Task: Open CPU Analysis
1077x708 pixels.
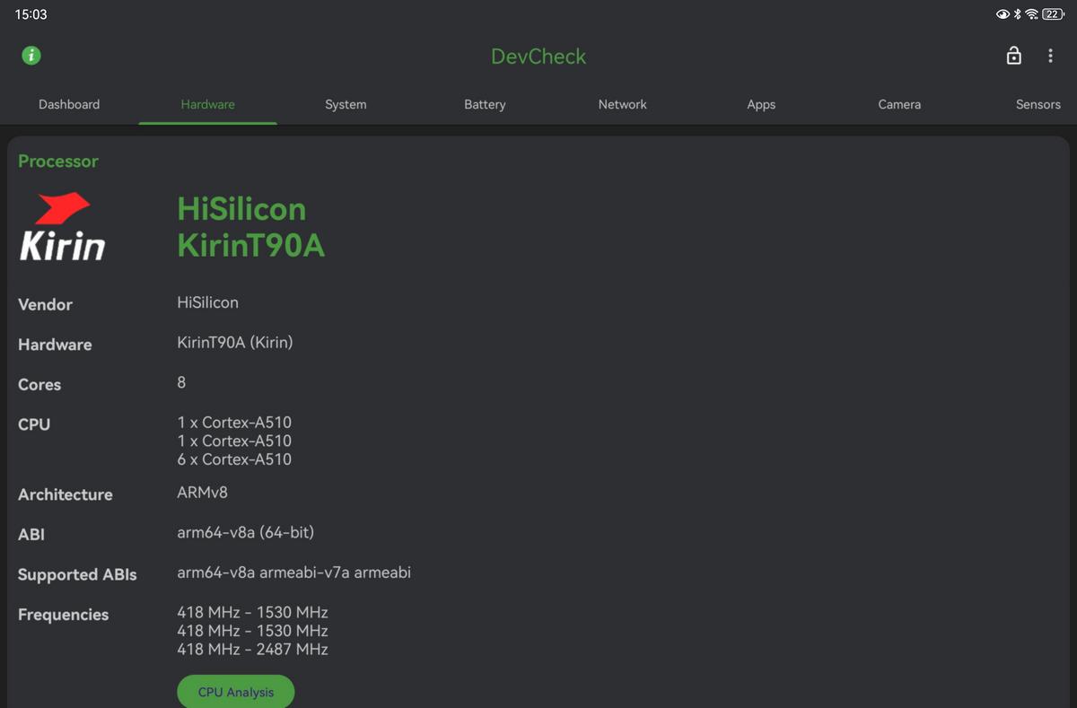Action: coord(236,692)
